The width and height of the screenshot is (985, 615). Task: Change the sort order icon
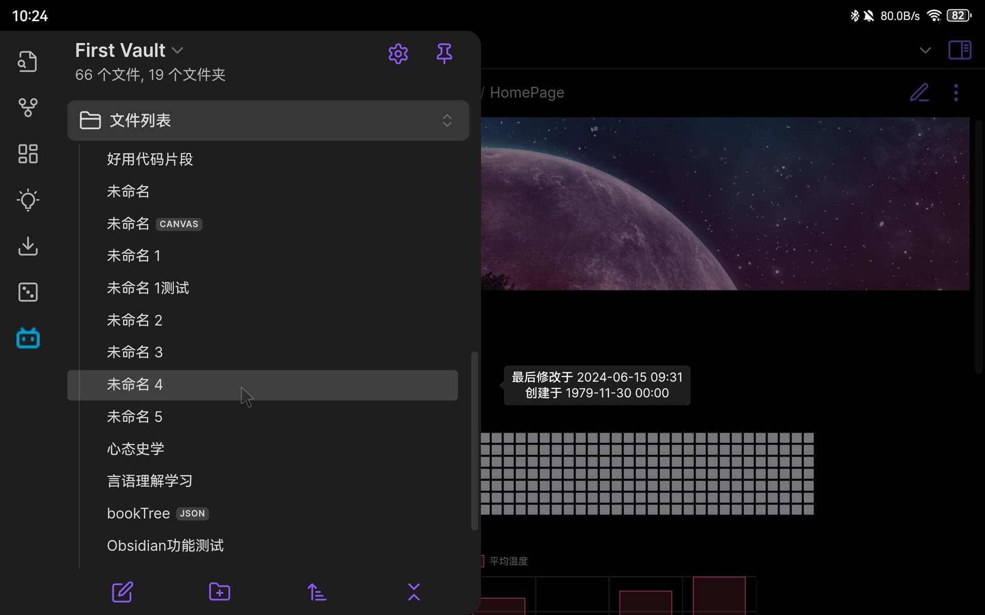coord(317,592)
